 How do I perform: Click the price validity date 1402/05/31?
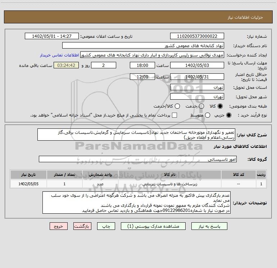point(197,77)
